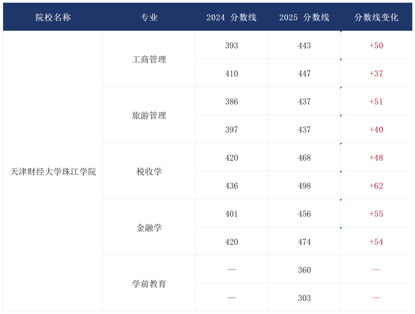Click the red +54 change value
Image resolution: width=415 pixels, height=314 pixels.
coord(376,242)
